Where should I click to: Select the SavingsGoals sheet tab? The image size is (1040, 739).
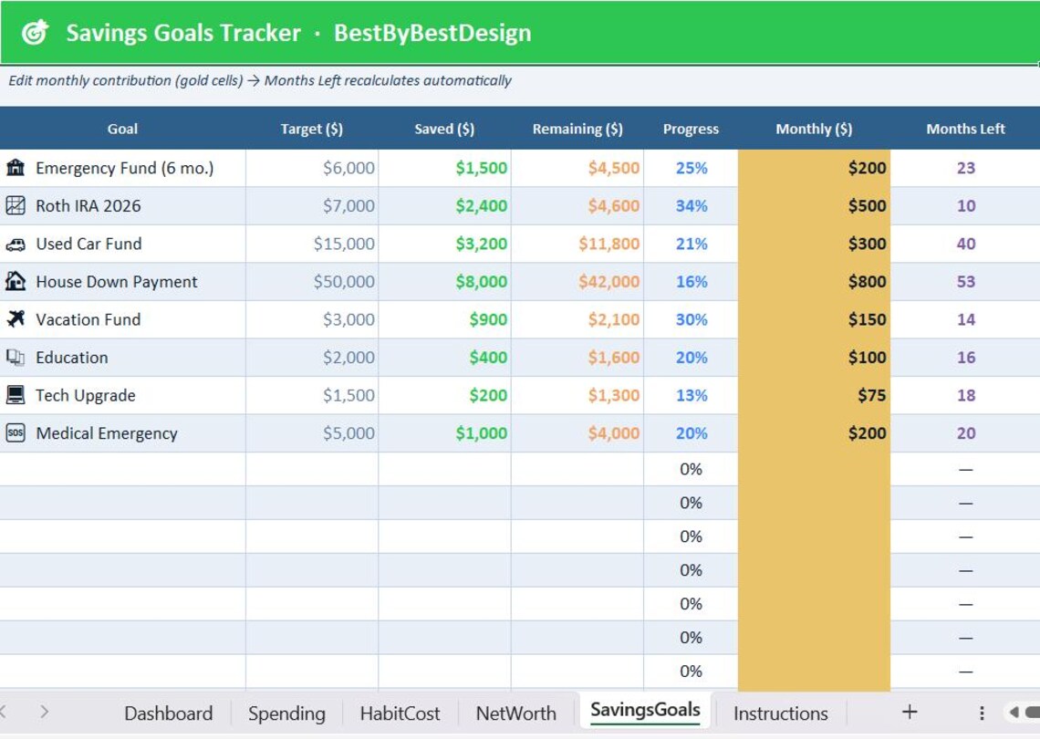(645, 710)
